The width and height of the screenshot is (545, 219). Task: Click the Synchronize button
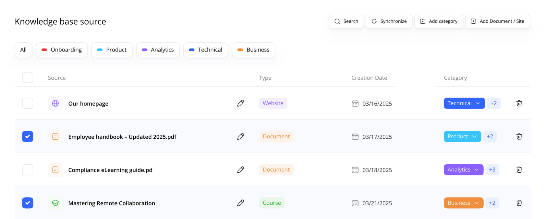(x=389, y=21)
